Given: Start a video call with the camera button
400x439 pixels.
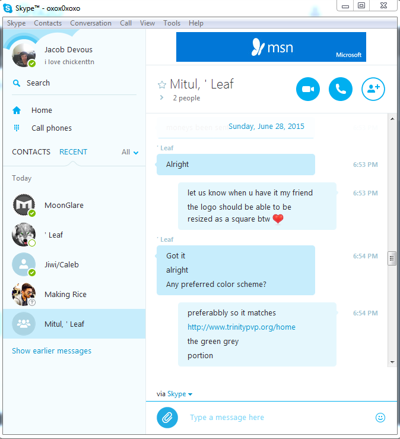Looking at the screenshot, I should [x=307, y=89].
